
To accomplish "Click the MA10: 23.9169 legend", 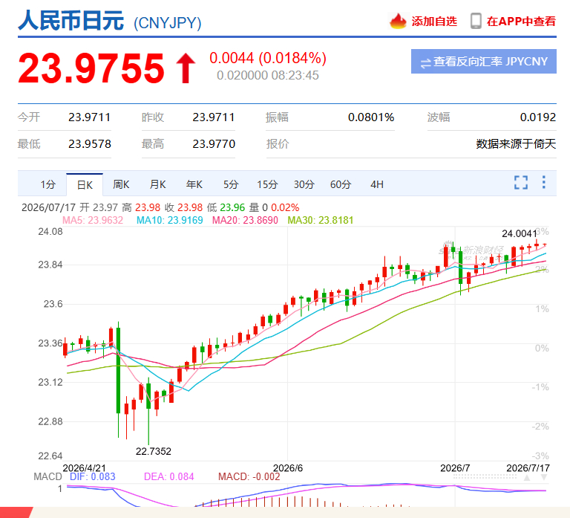I will [x=169, y=220].
